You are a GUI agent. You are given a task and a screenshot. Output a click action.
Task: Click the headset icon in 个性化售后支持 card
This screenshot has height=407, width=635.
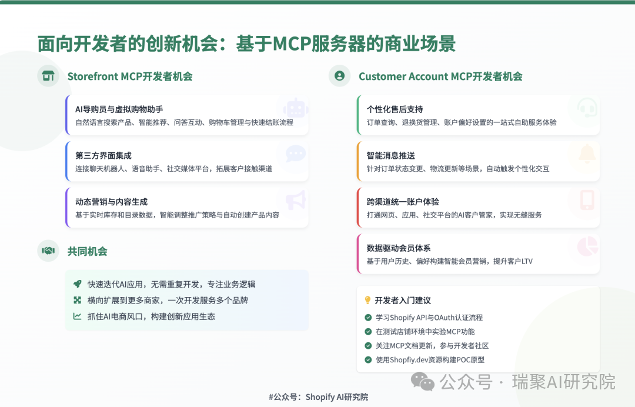[587, 108]
